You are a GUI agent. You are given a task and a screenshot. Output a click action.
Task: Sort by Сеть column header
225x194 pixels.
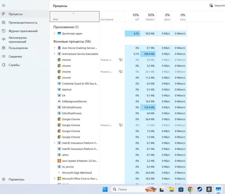(179, 17)
